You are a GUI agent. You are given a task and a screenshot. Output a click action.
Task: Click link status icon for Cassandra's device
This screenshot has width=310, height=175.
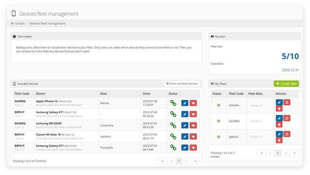pos(173,126)
